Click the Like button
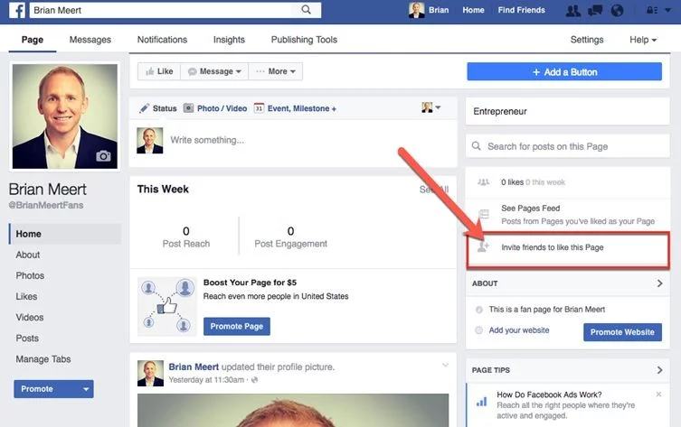Image resolution: width=681 pixels, height=427 pixels. (x=159, y=71)
